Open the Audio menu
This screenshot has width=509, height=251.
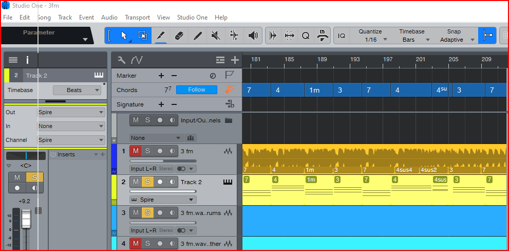coord(109,17)
